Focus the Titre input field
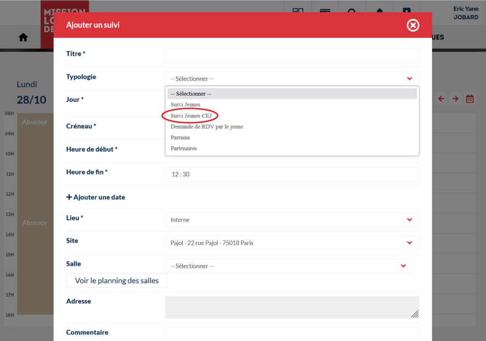 tap(292, 55)
